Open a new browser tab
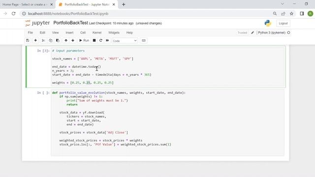Image resolution: width=315 pixels, height=177 pixels. (x=124, y=4)
